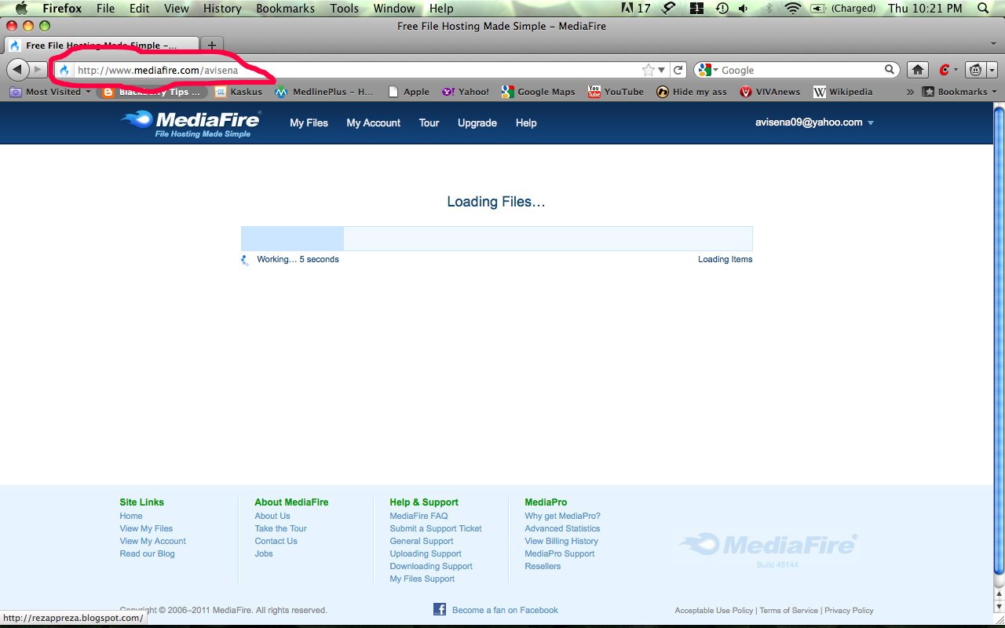The image size is (1005, 628).
Task: Open the Window menu
Action: tap(394, 8)
